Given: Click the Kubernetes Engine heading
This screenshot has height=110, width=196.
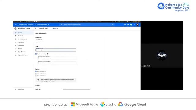Looking at the screenshot, I should pyautogui.click(x=24, y=28).
